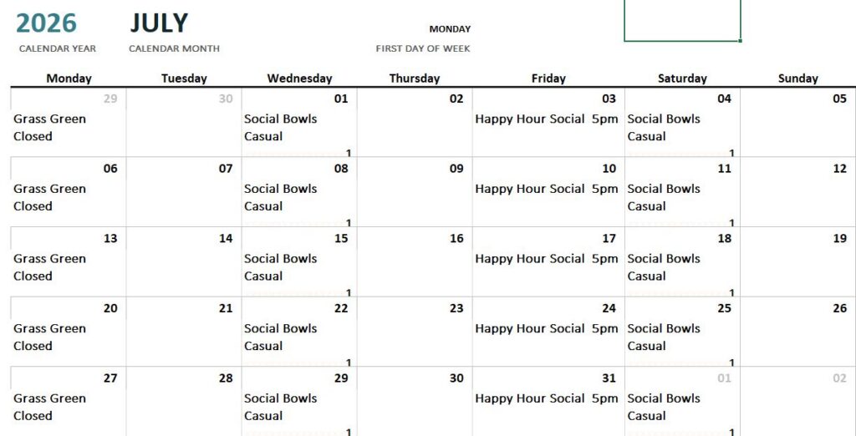This screenshot has width=856, height=436.
Task: Click the greyed-out date 30 in June
Action: pyautogui.click(x=226, y=99)
